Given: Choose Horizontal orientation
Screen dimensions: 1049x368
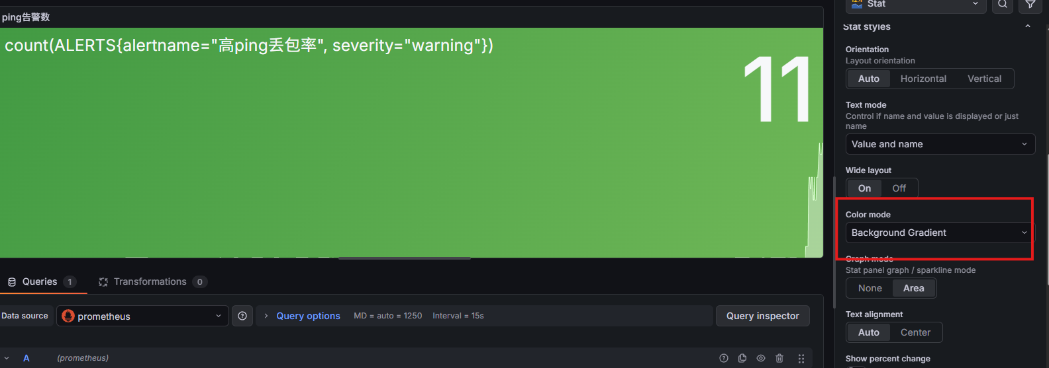Looking at the screenshot, I should point(923,79).
